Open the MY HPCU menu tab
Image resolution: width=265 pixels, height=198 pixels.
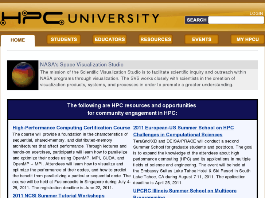pos(248,40)
